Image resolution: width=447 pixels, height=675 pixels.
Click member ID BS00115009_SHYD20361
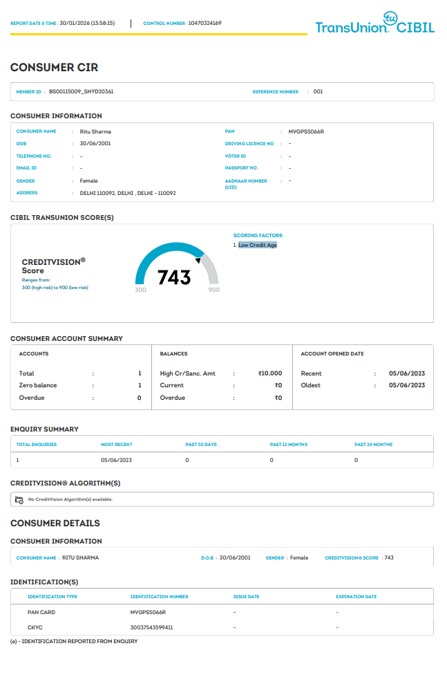82,92
